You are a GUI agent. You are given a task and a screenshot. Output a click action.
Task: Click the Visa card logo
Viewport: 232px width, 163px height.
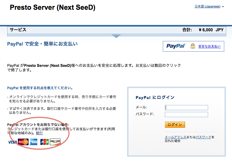point(12,142)
